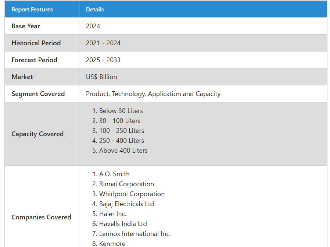This screenshot has height=247, width=330.
Task: Select the 'Segment Covered' row label
Action: click(38, 94)
